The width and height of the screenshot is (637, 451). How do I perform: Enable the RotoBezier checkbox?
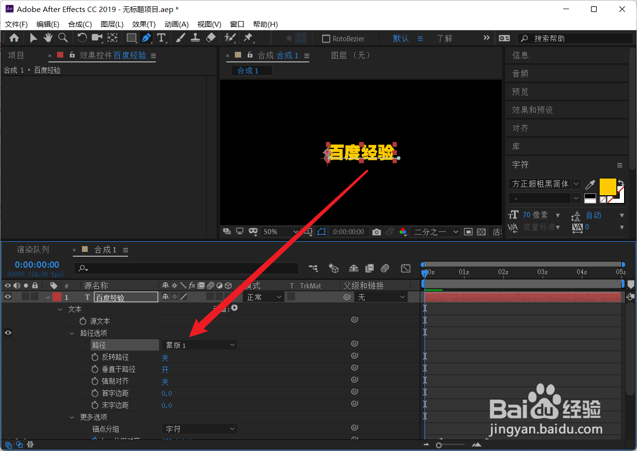(x=326, y=38)
